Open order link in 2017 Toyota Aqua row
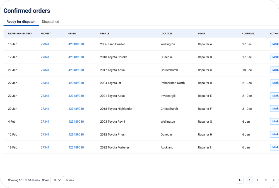The height and width of the screenshot is (188, 279). [x=76, y=70]
